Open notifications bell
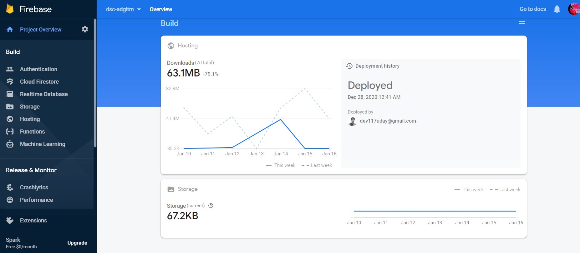 click(x=557, y=9)
